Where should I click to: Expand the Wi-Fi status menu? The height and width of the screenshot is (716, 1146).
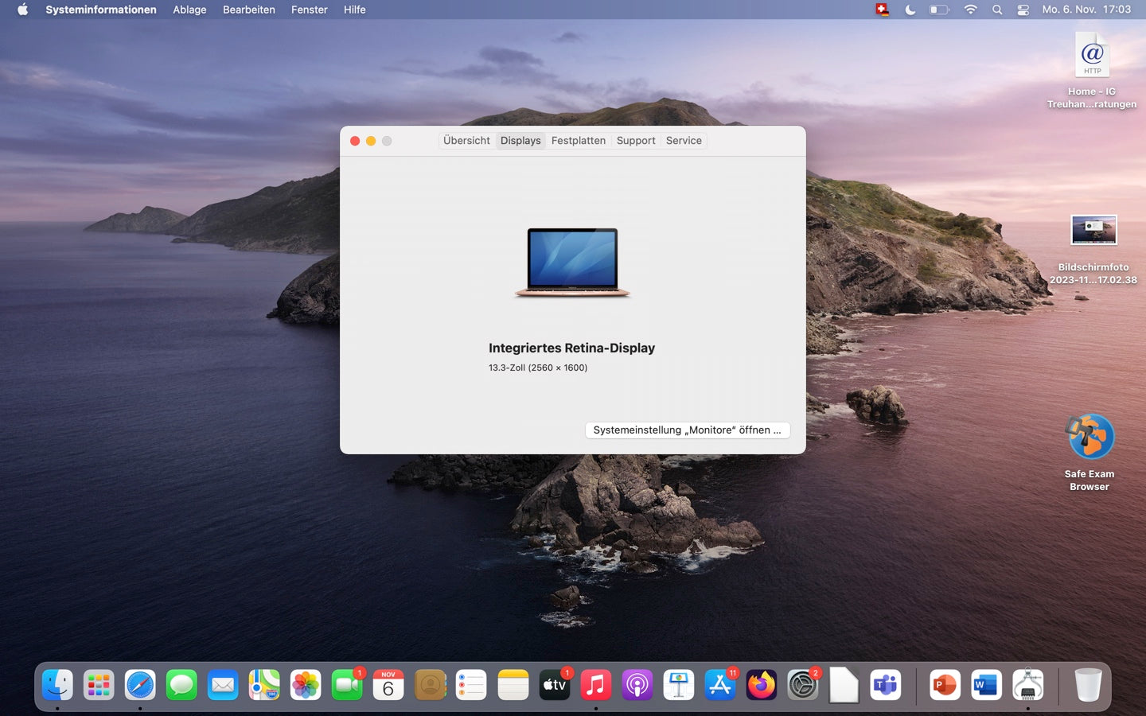coord(970,10)
